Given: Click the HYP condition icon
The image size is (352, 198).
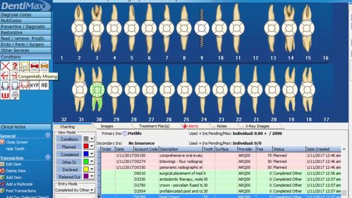Looking at the screenshot, I should (x=34, y=85).
